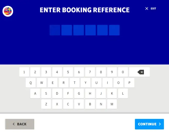Screen dimensions: 169x135
Task: Exit the booking reference screen
Action: pos(150,8)
